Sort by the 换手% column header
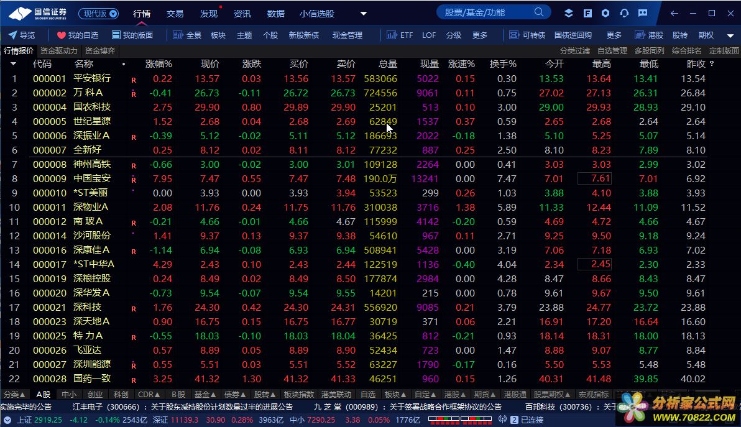Viewport: 741px width, 427px height. [x=503, y=64]
